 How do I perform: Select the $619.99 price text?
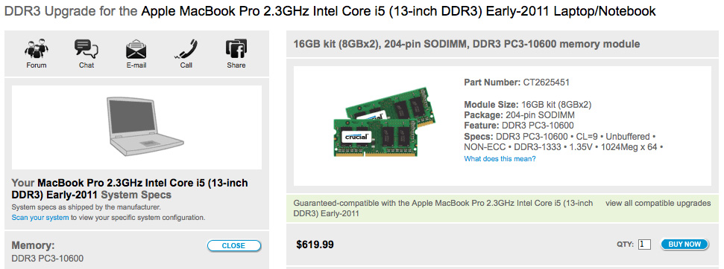tap(315, 244)
